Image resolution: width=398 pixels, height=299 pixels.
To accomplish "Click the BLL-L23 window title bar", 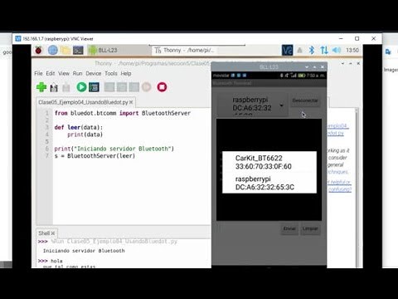I will click(x=269, y=66).
